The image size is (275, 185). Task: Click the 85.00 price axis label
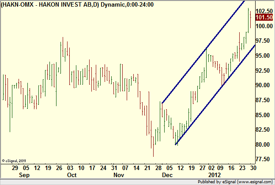point(263,115)
